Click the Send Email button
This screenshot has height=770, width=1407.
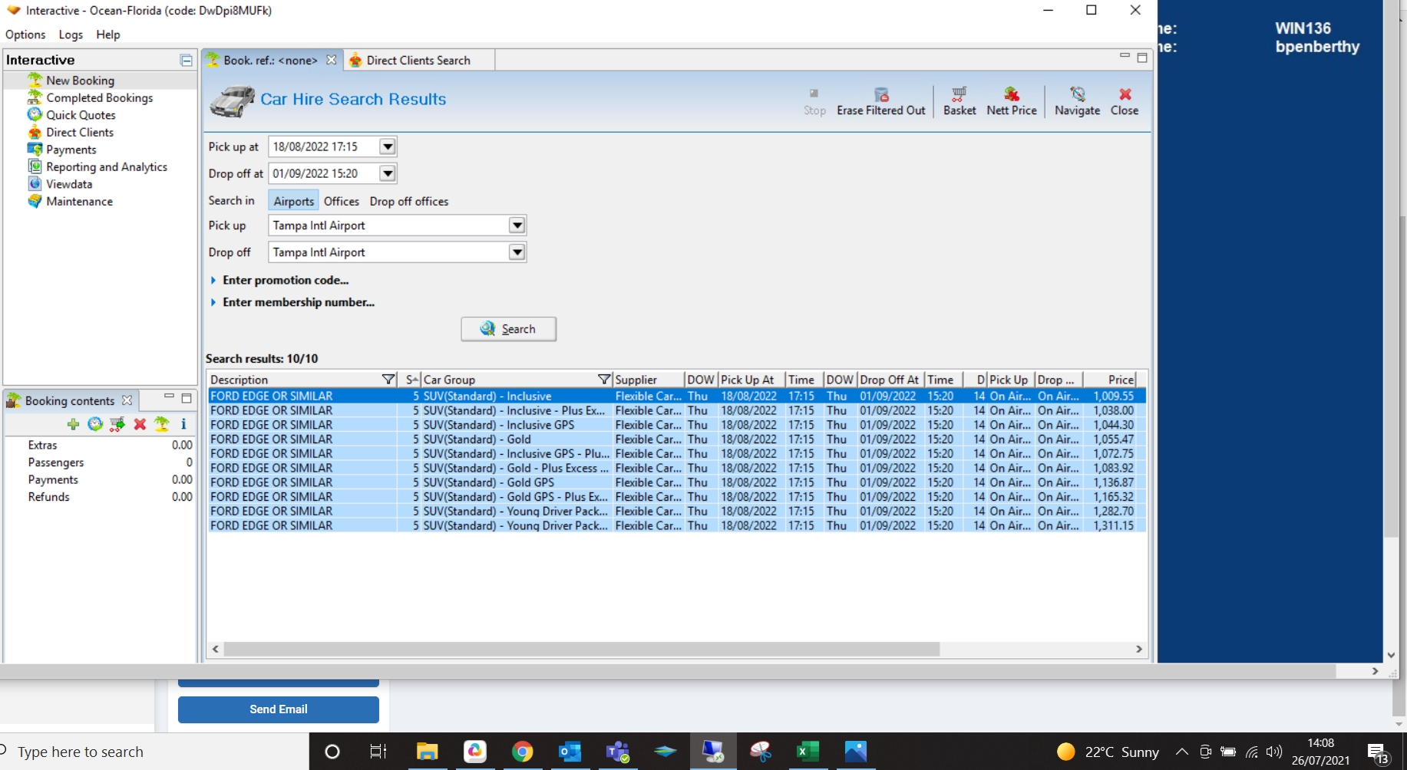278,709
